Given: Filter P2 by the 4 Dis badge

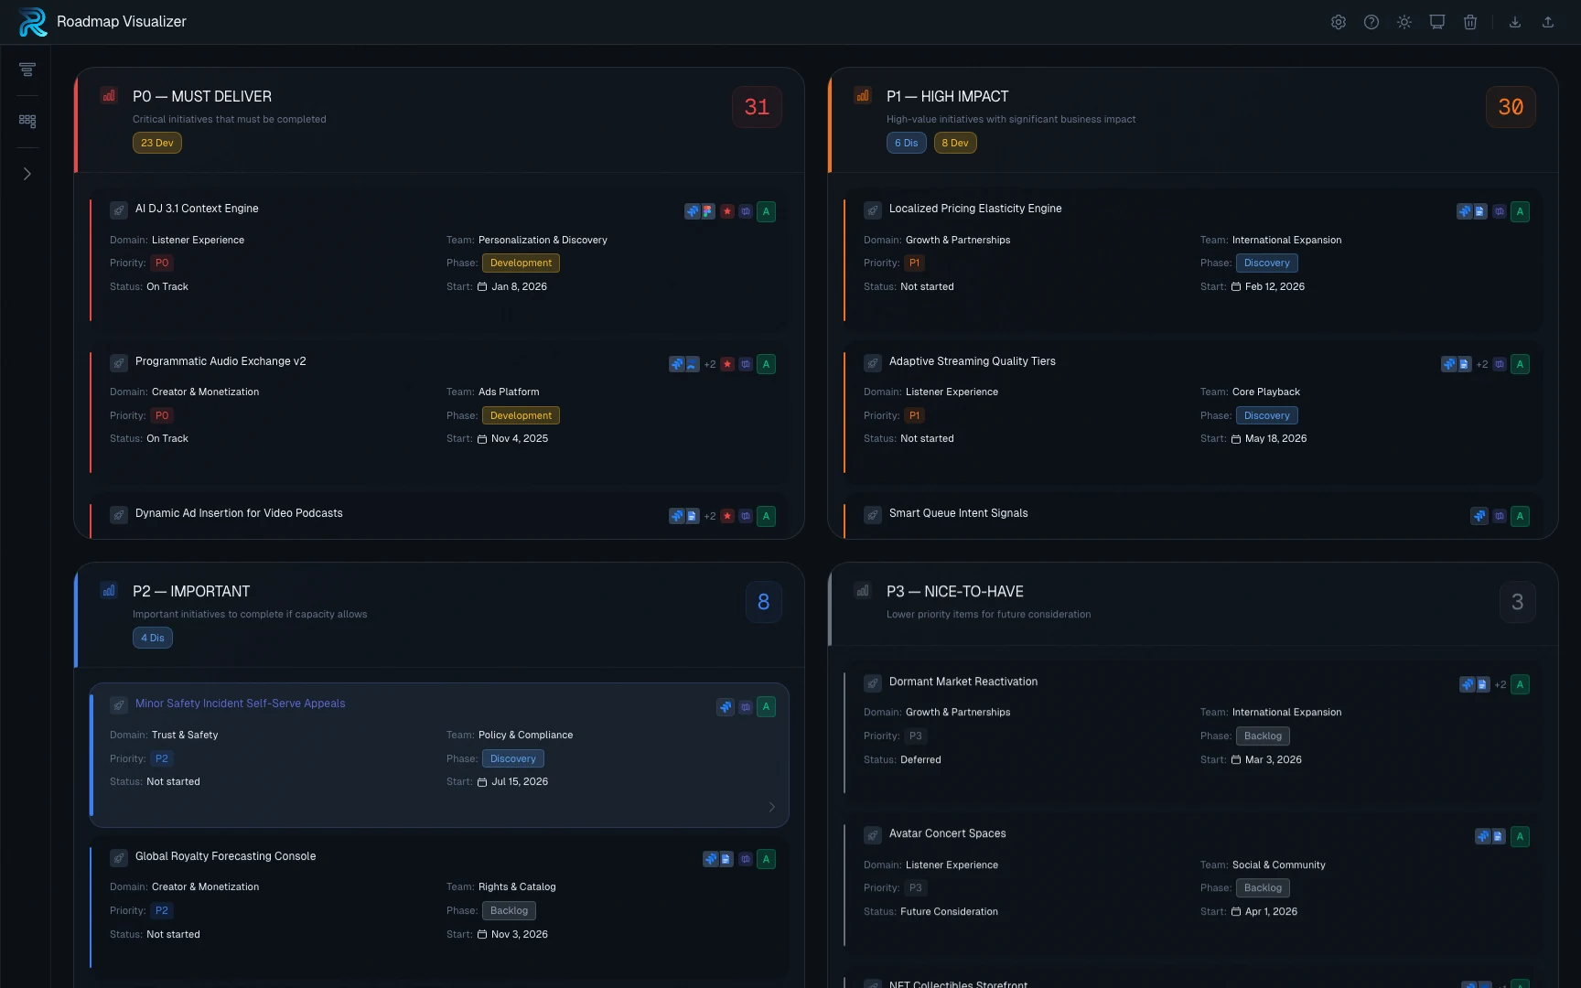Looking at the screenshot, I should 153,638.
